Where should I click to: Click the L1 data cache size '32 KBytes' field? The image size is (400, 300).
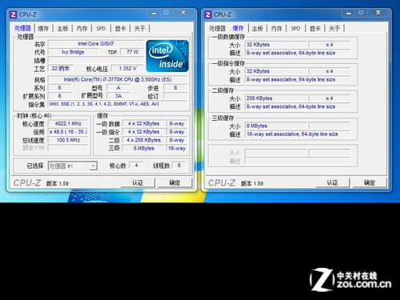coord(276,45)
